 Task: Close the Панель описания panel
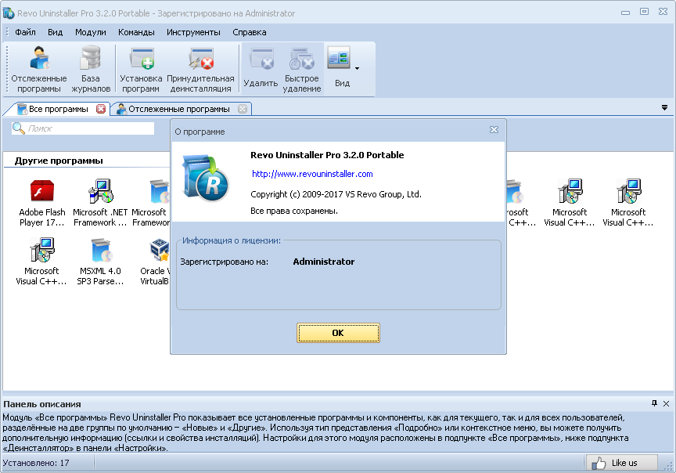[x=666, y=403]
